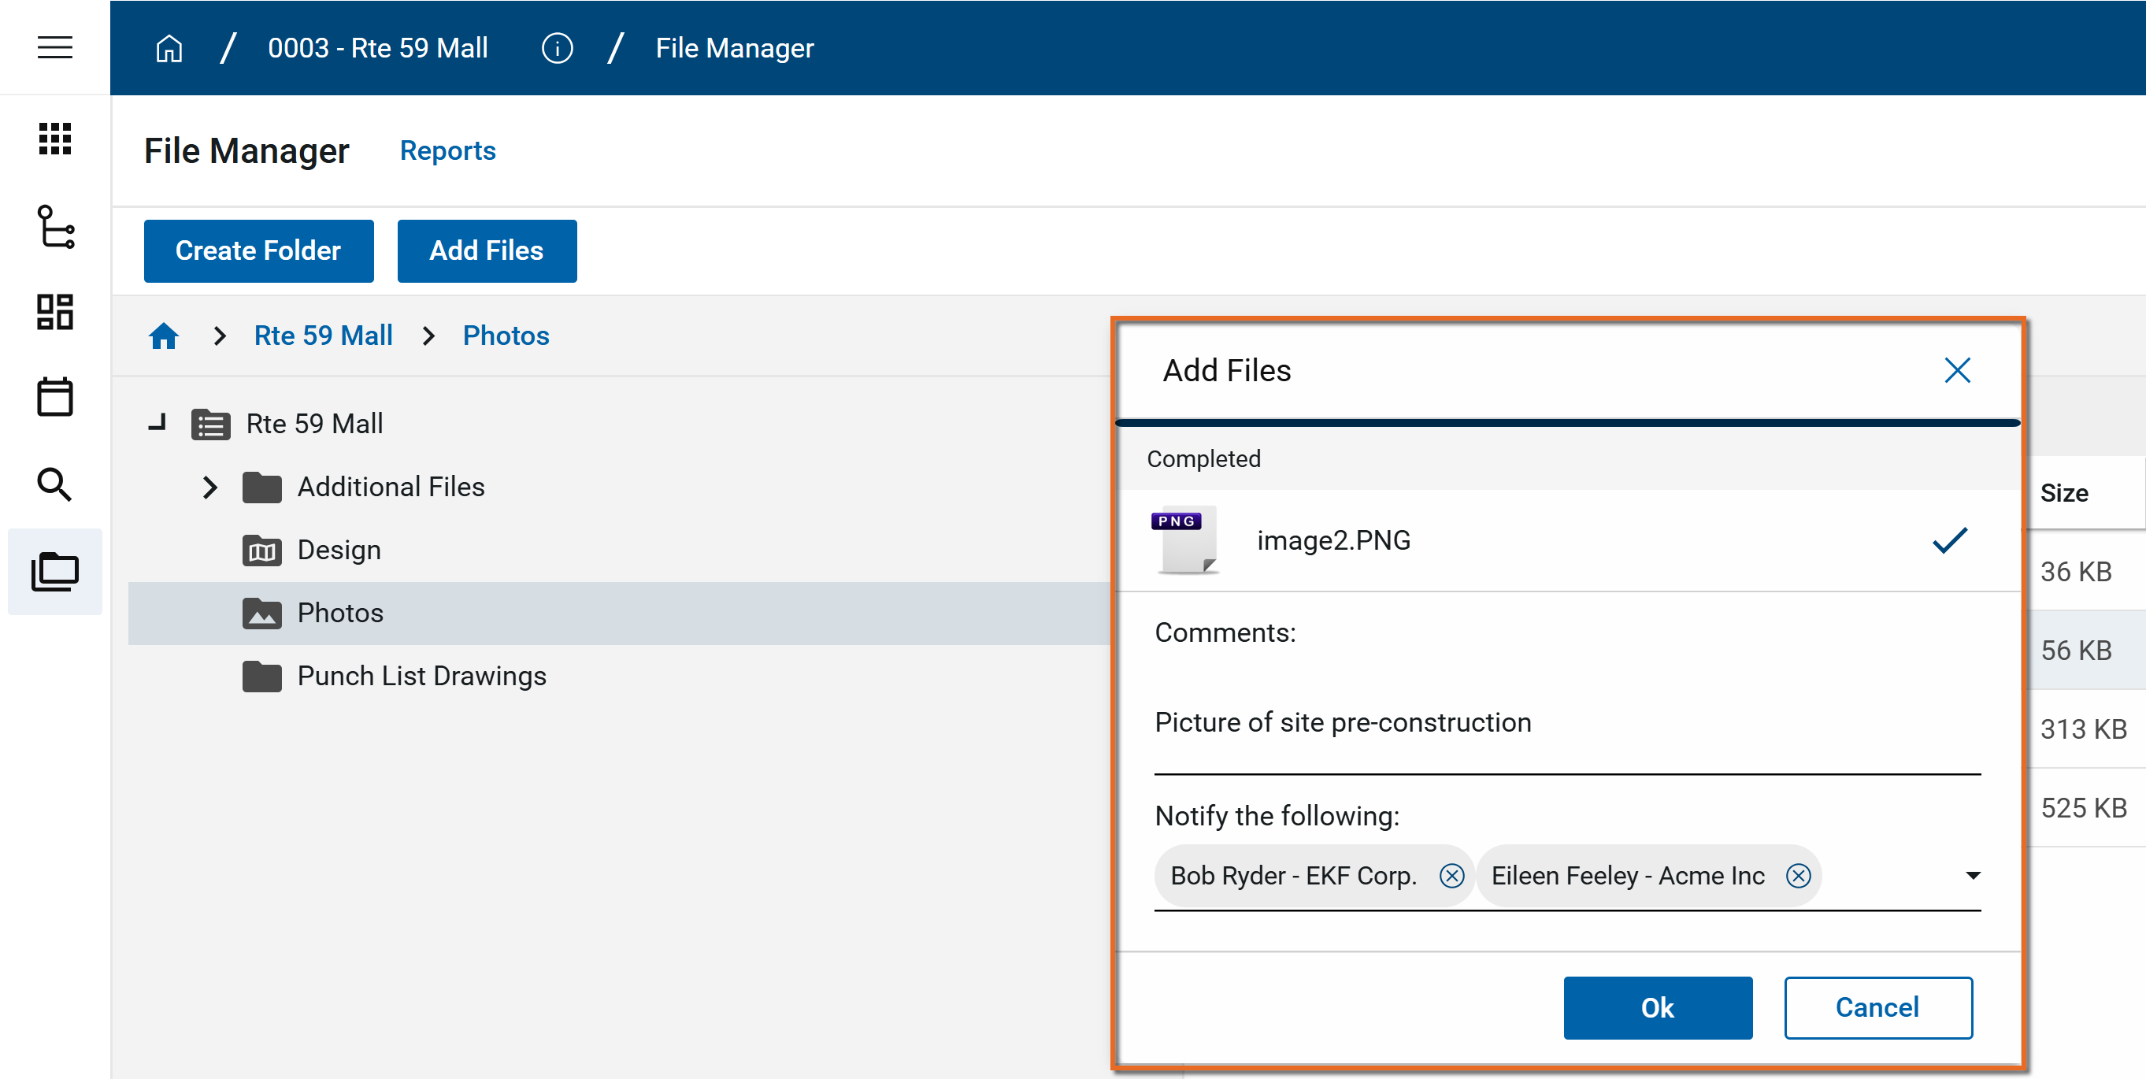
Task: Click the blue home breadcrumb icon
Action: tap(163, 336)
